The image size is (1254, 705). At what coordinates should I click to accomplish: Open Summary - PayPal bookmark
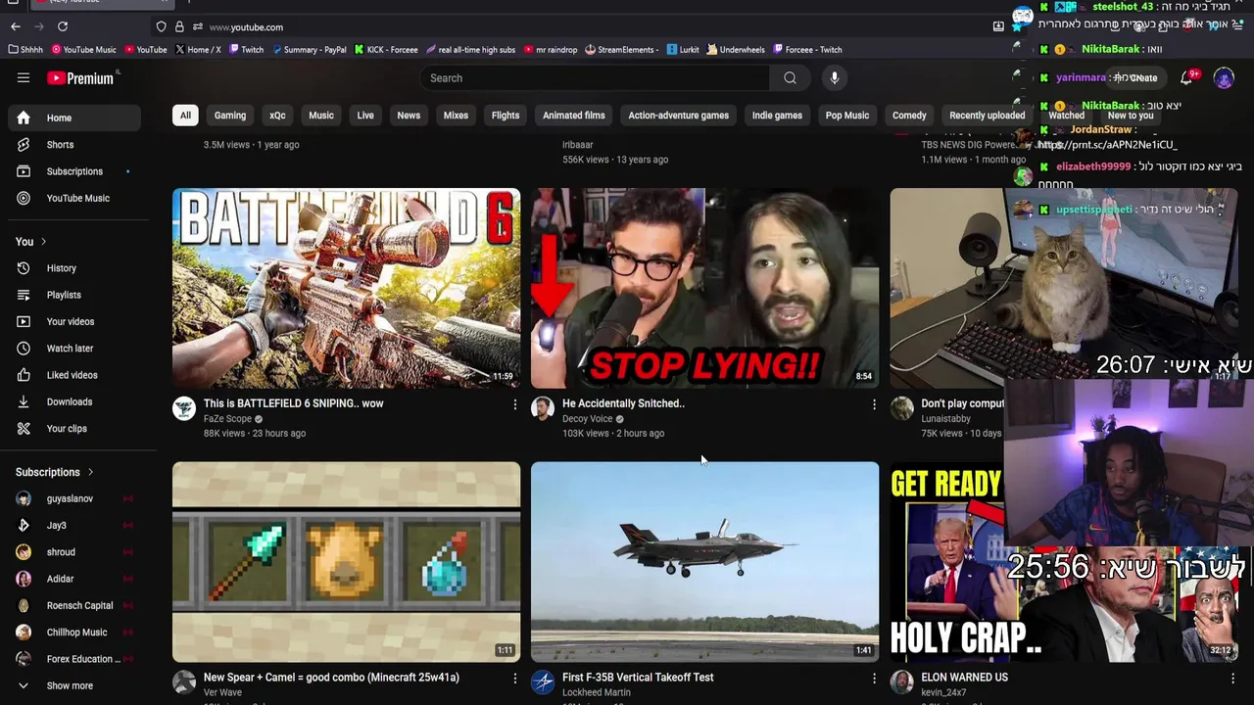click(309, 50)
